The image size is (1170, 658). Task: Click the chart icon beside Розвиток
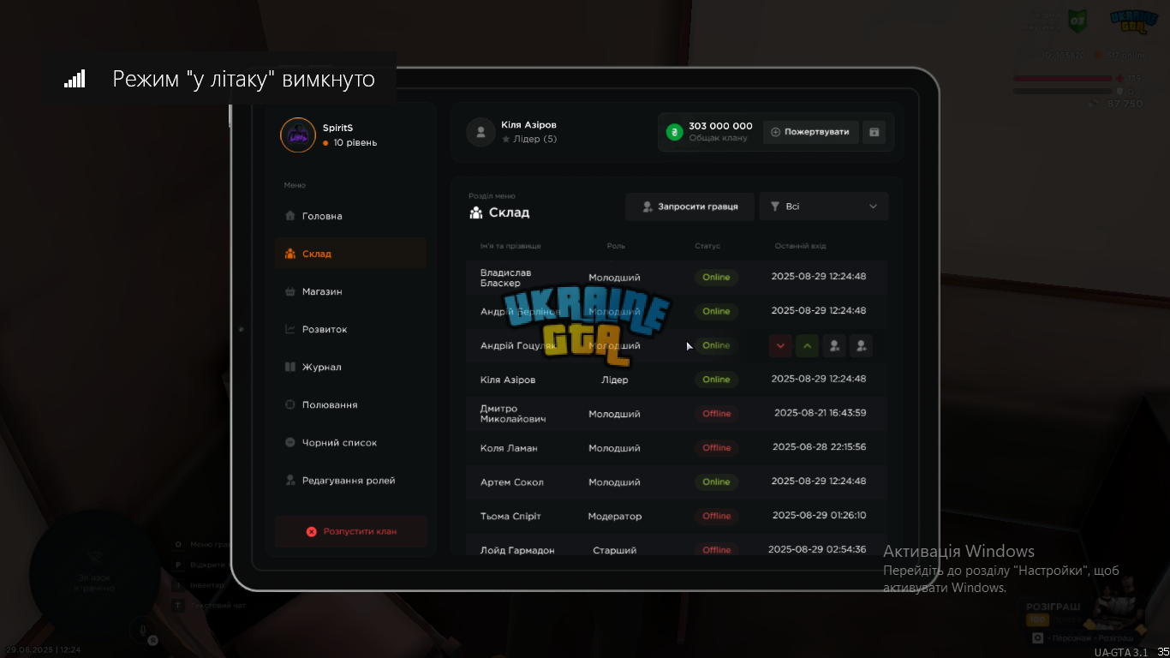click(290, 329)
